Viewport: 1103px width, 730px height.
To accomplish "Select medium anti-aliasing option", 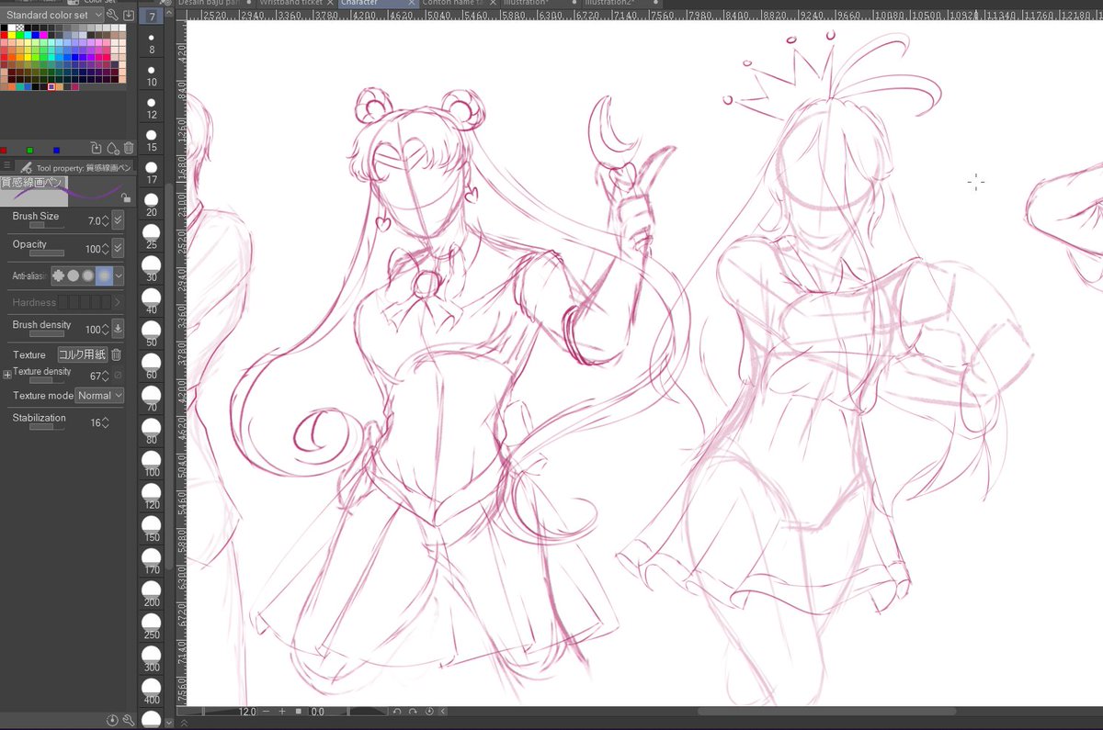I will pyautogui.click(x=88, y=275).
